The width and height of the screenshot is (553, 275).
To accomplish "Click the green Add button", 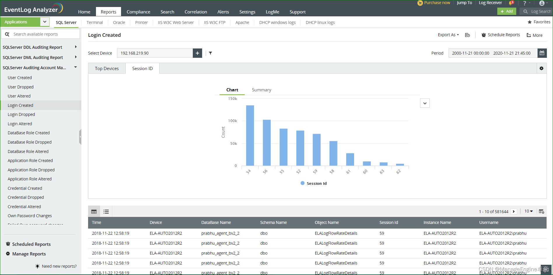I will point(507,11).
